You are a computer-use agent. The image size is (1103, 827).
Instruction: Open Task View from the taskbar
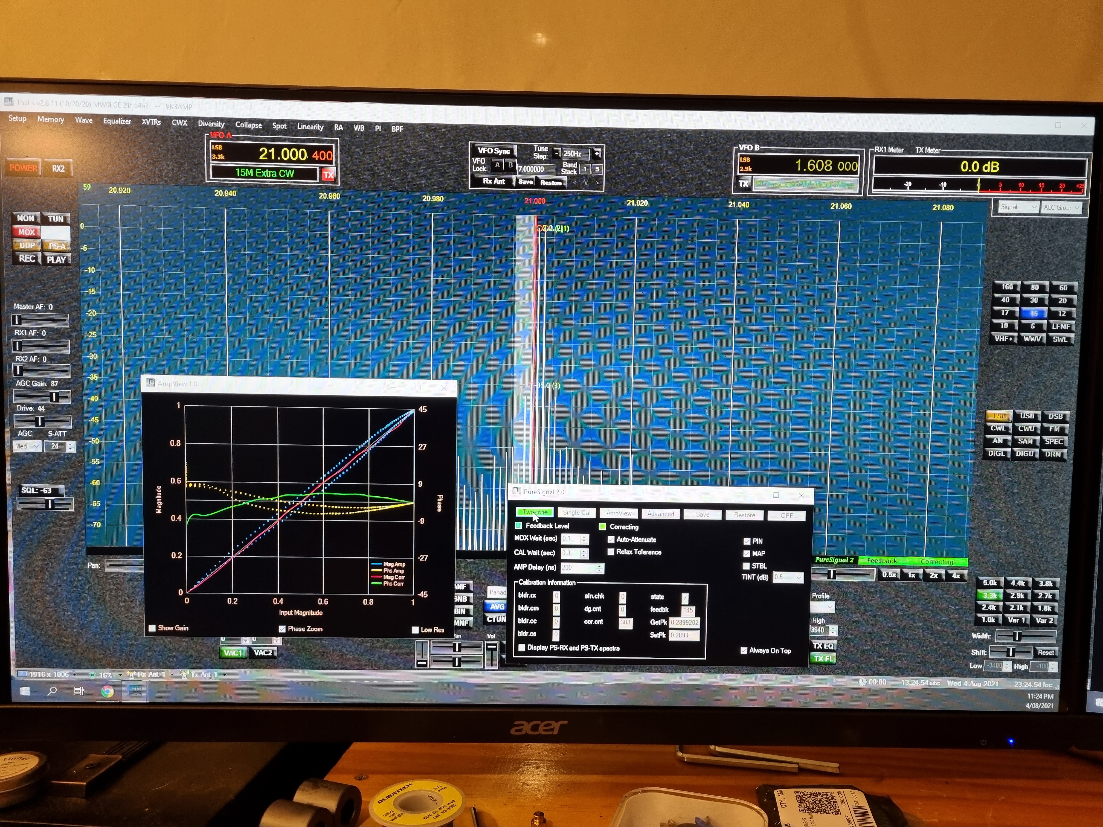79,691
